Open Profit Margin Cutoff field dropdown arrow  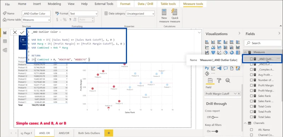pyautogui.click(x=235, y=94)
